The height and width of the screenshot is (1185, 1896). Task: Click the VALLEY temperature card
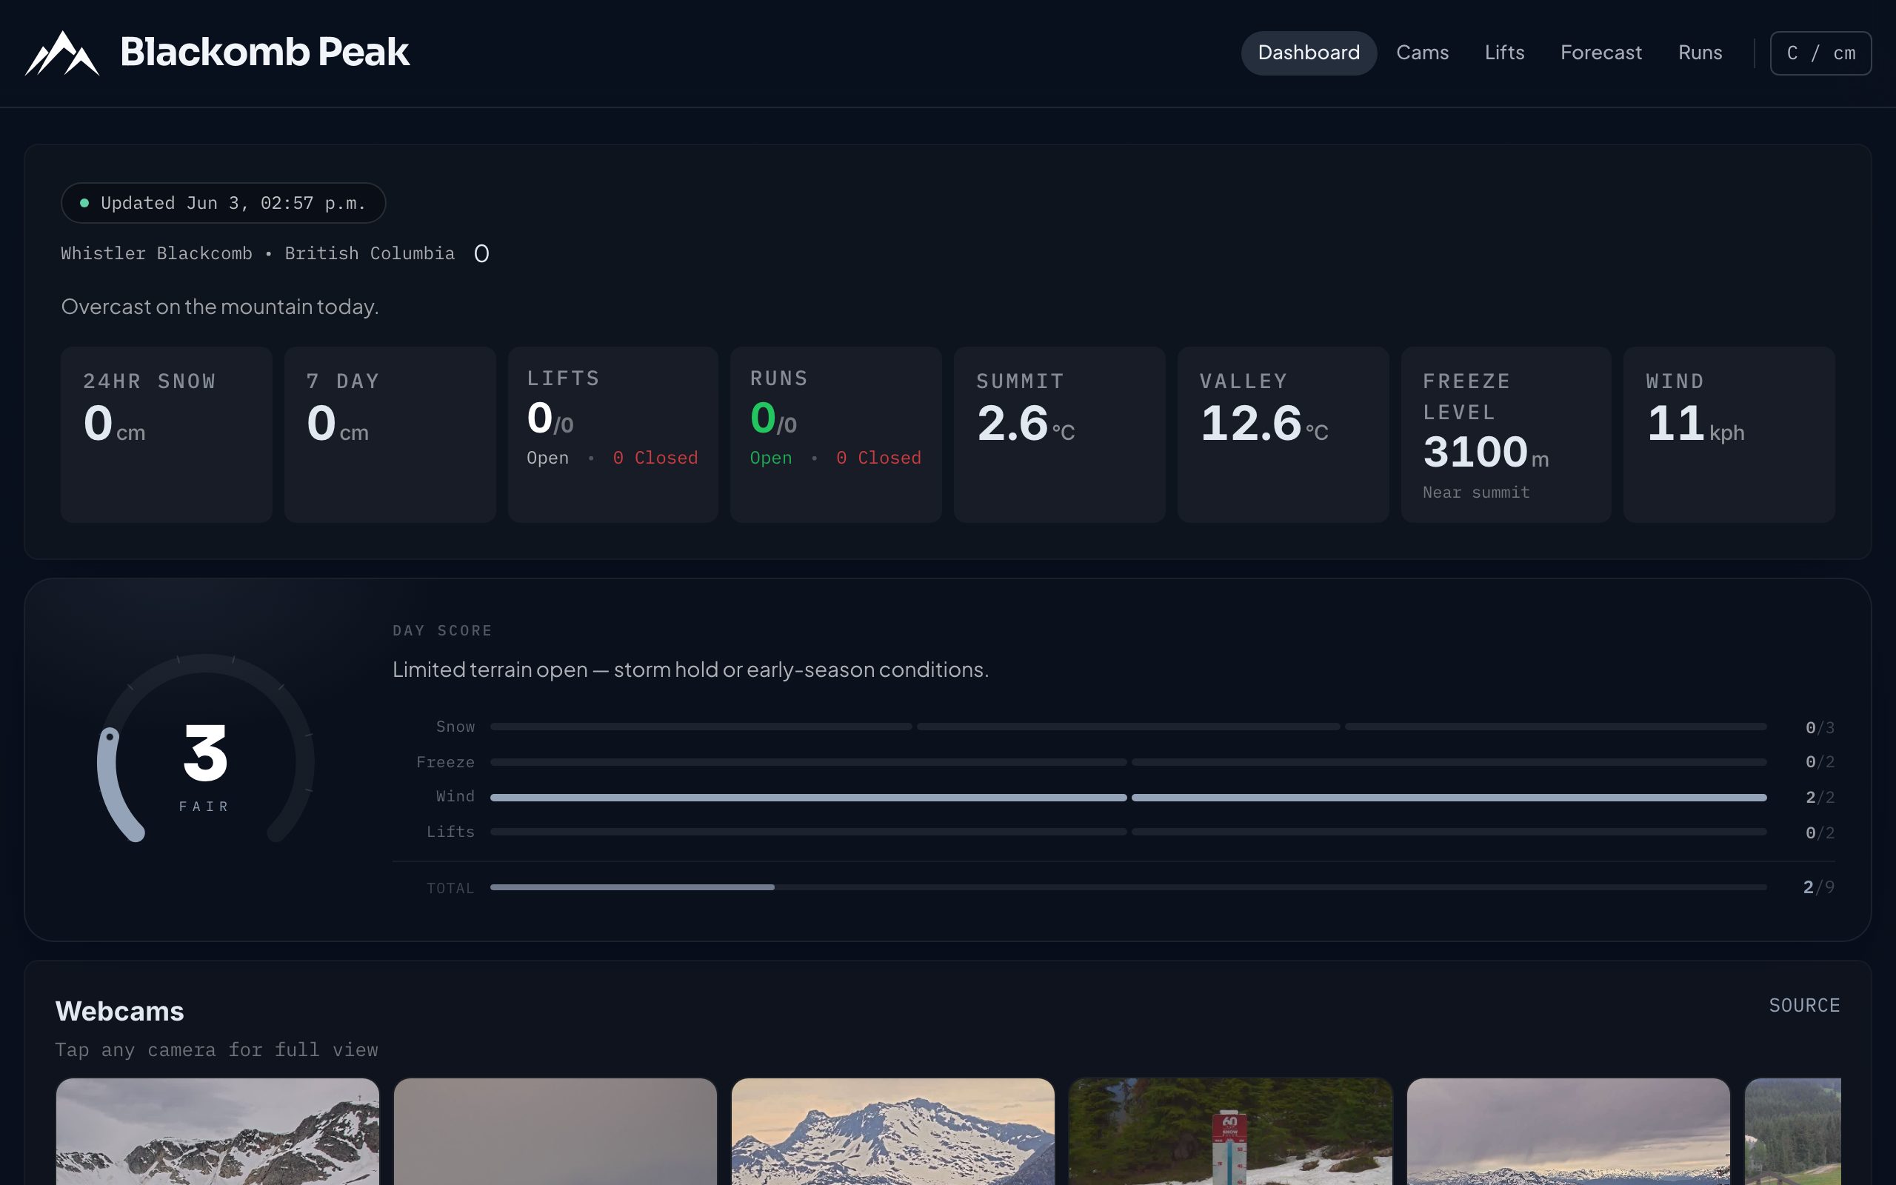(x=1283, y=435)
